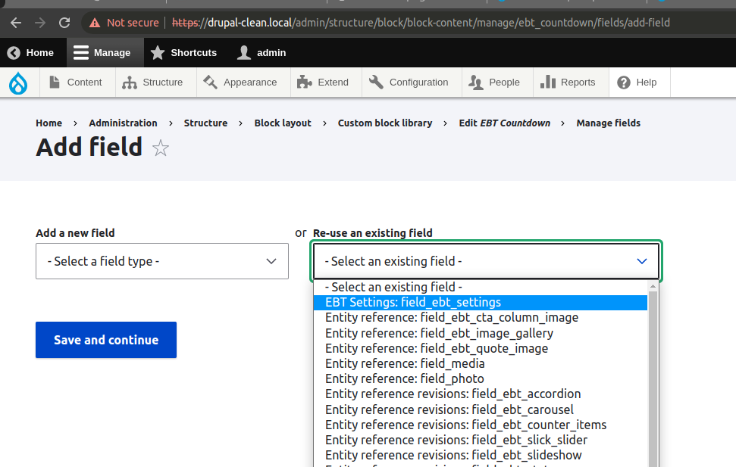This screenshot has height=467, width=736.
Task: Click the Shortcuts star icon
Action: pyautogui.click(x=158, y=52)
